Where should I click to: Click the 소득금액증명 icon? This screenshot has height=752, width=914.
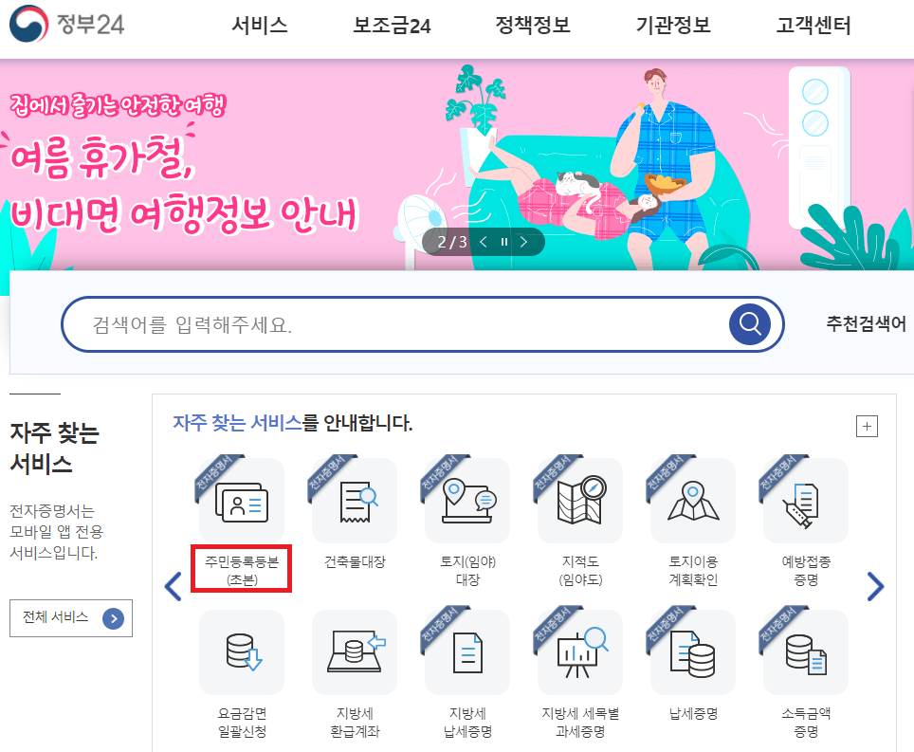tap(806, 652)
